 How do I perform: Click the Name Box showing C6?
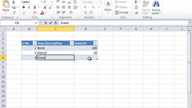click(x=17, y=23)
